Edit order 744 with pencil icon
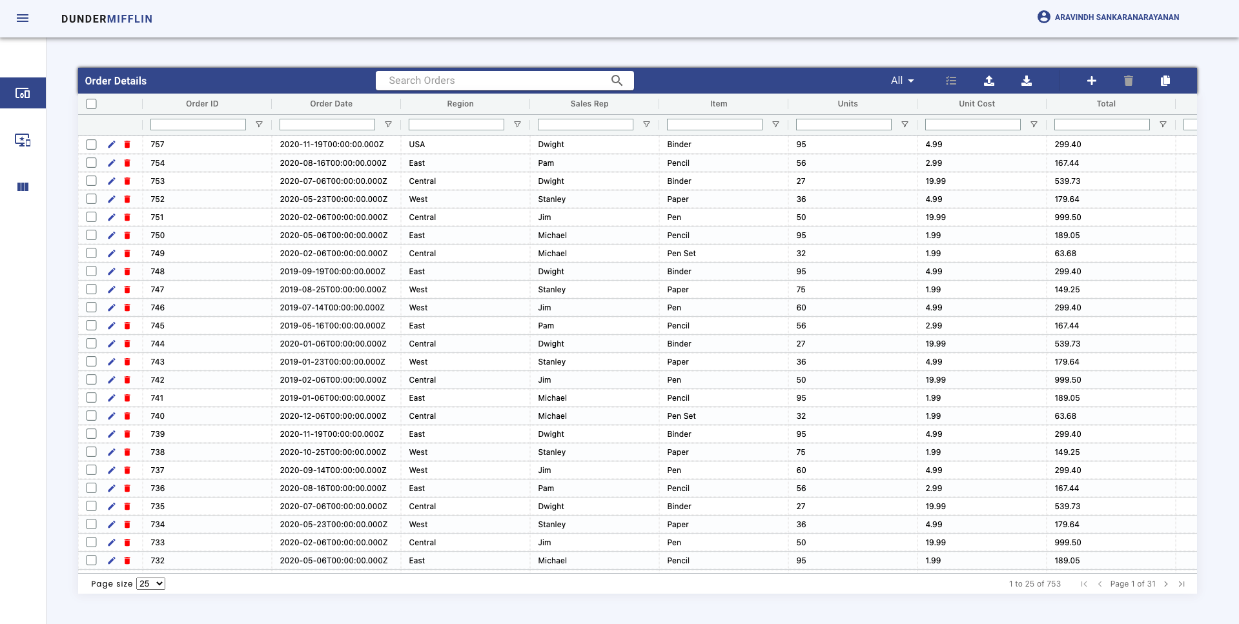The width and height of the screenshot is (1239, 624). pos(112,344)
